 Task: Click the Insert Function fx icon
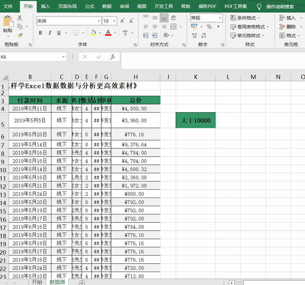coord(112,57)
